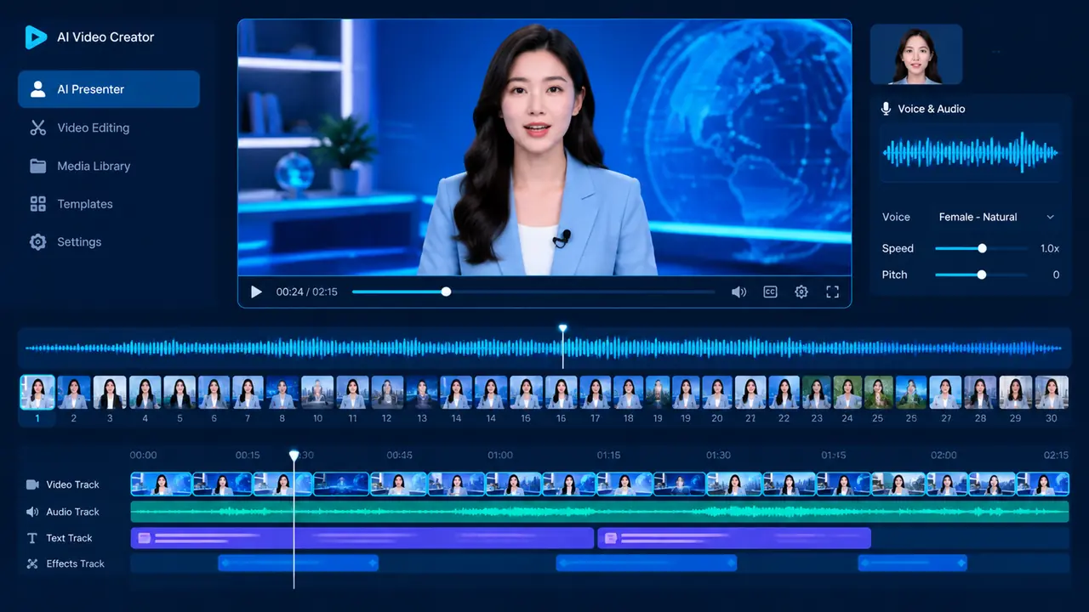
Task: Click the scissors icon beside Video Editing
Action: coord(37,127)
